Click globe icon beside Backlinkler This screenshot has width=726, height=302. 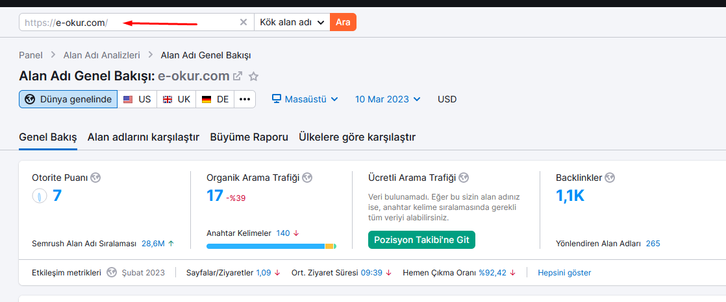click(x=610, y=178)
